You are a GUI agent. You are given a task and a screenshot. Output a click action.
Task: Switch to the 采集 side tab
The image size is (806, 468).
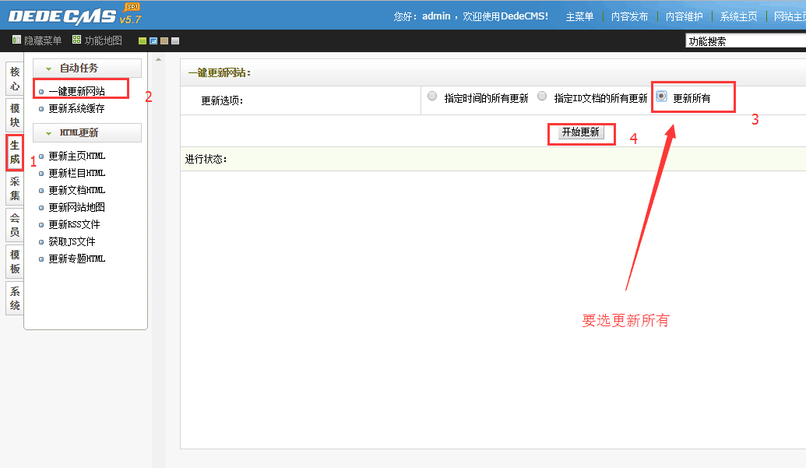coord(14,188)
